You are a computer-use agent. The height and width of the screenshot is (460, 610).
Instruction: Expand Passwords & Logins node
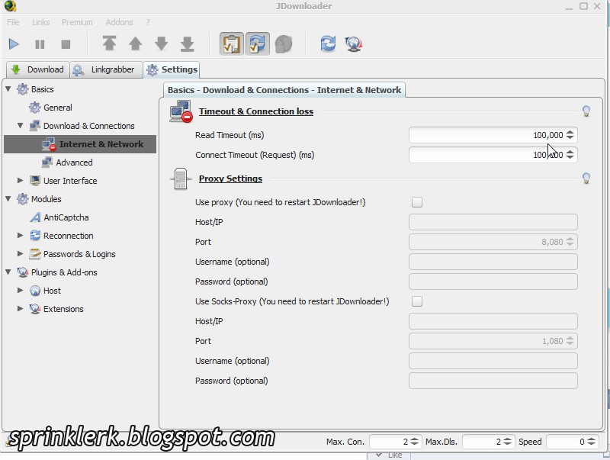click(x=21, y=254)
